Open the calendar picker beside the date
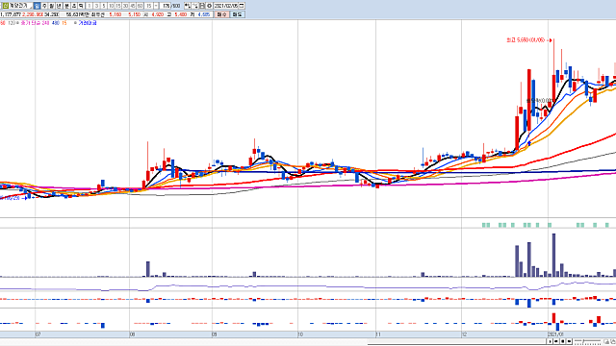 242,6
